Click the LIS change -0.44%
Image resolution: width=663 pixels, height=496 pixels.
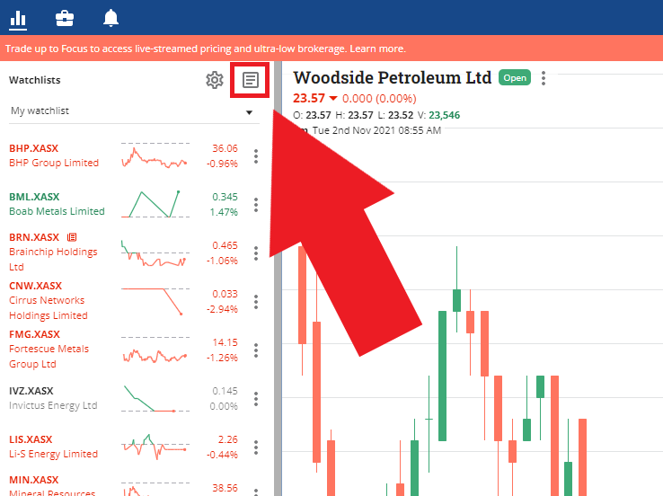point(222,455)
